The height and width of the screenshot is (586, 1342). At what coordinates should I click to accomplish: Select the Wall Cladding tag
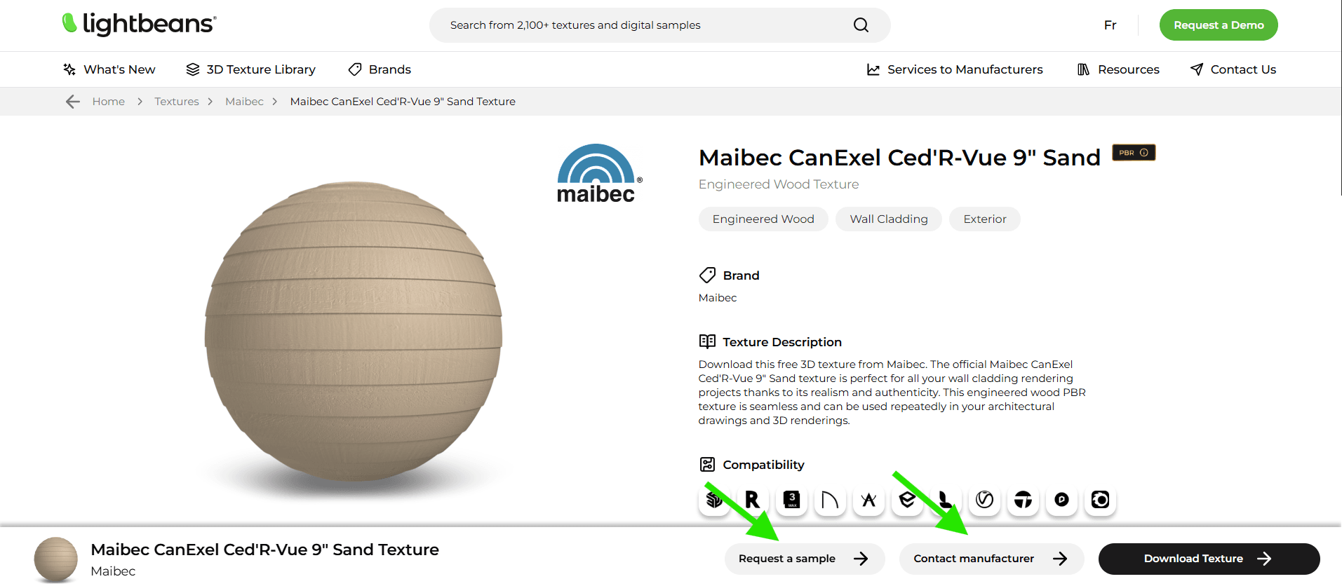tap(889, 219)
